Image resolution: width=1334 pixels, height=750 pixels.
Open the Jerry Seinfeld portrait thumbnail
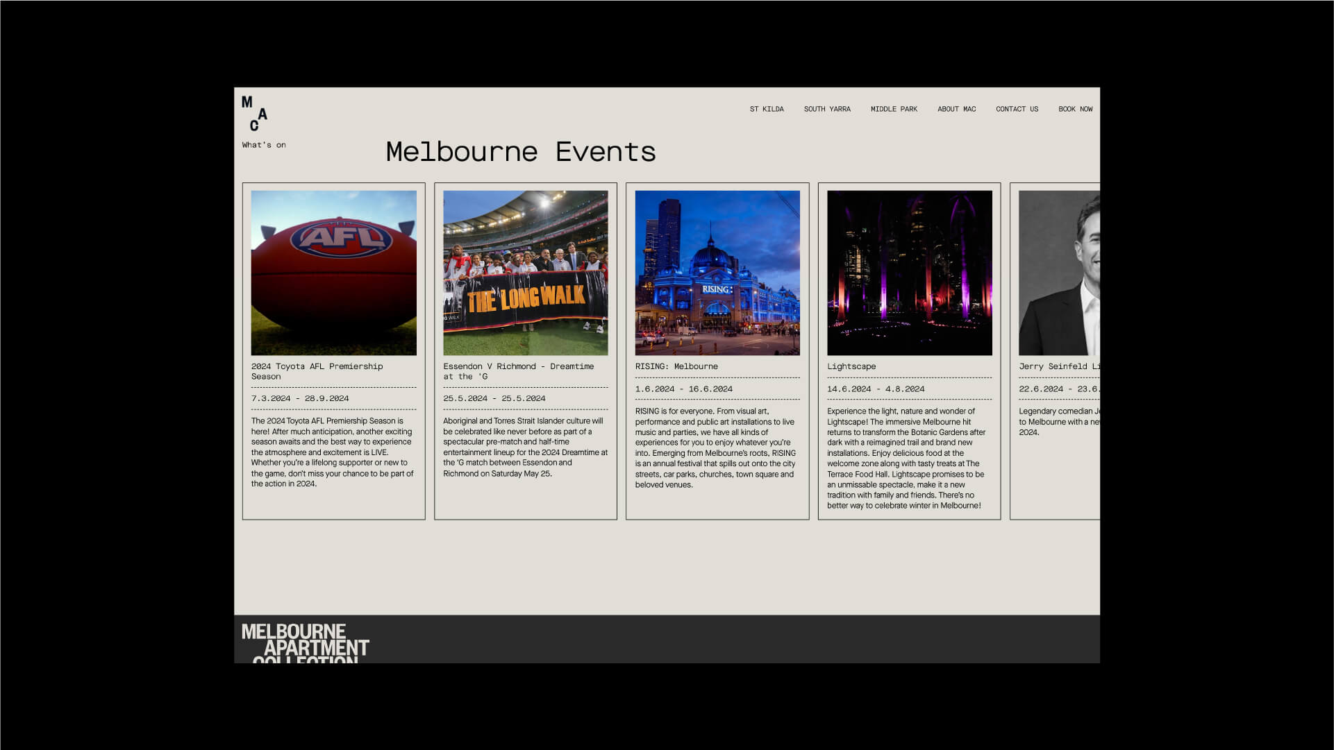(x=1059, y=273)
